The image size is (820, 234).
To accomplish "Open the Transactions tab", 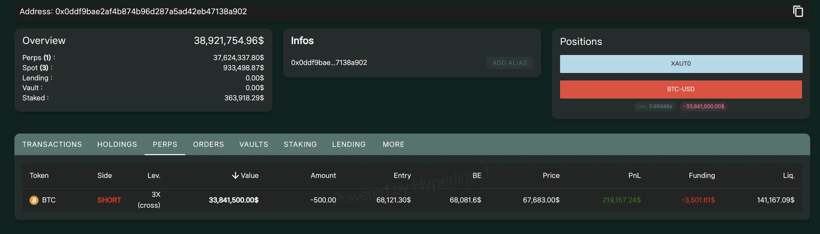I will point(52,144).
